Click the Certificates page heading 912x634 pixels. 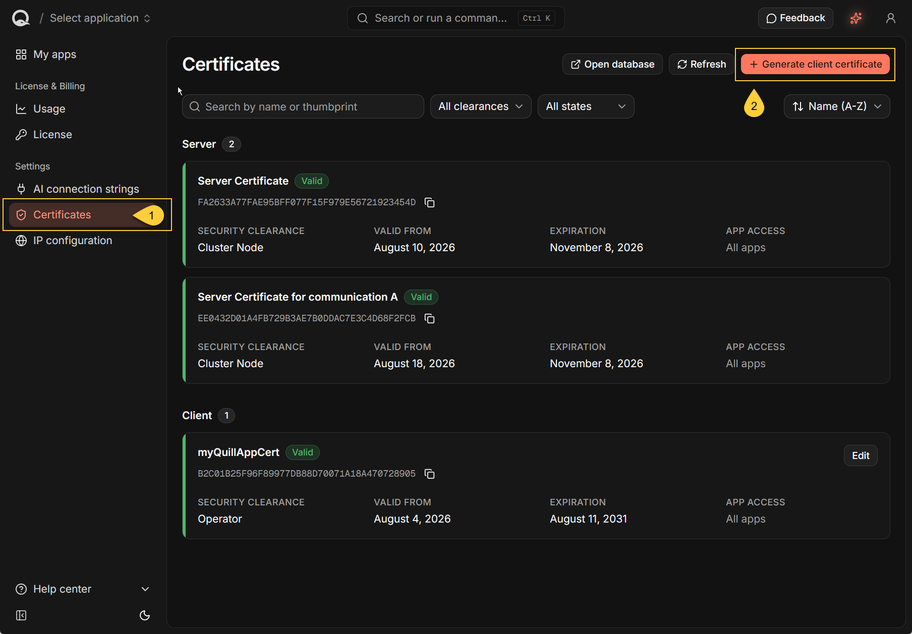[231, 64]
